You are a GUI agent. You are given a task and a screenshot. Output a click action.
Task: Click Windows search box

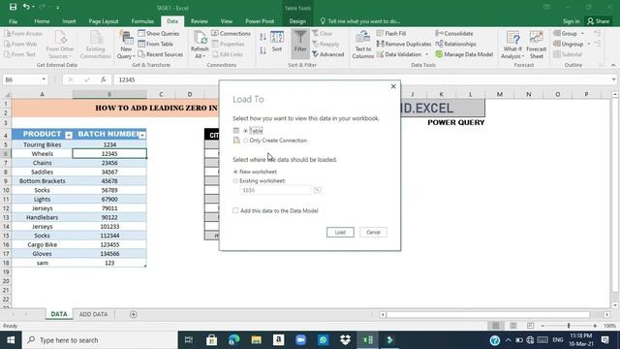pyautogui.click(x=99, y=340)
